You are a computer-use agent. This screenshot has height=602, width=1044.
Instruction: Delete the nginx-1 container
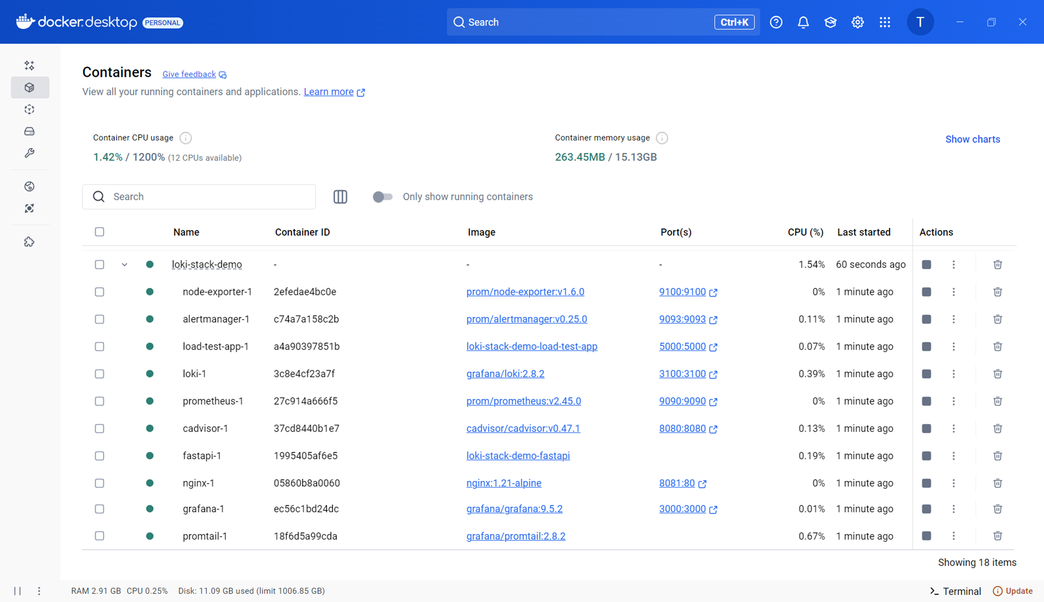click(x=997, y=483)
